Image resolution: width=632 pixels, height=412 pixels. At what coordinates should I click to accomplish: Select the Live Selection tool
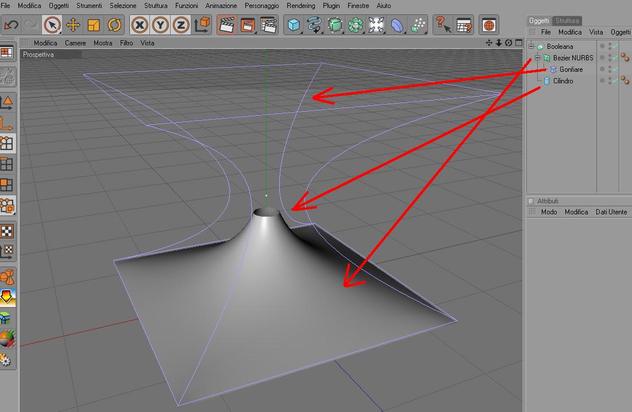pos(52,25)
